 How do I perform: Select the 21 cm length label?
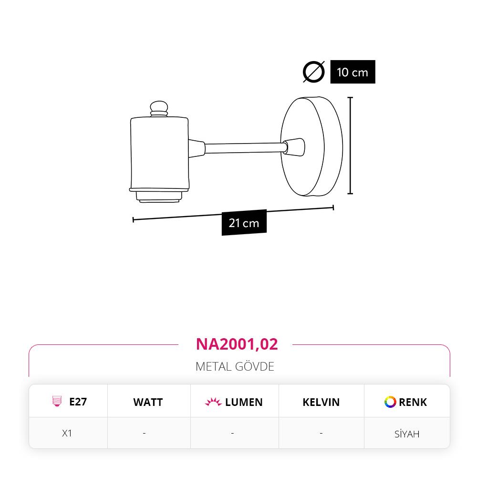click(244, 223)
